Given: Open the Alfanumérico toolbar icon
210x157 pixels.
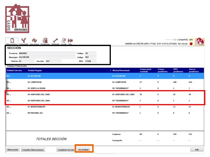Looking at the screenshot, I should (x=12, y=41).
